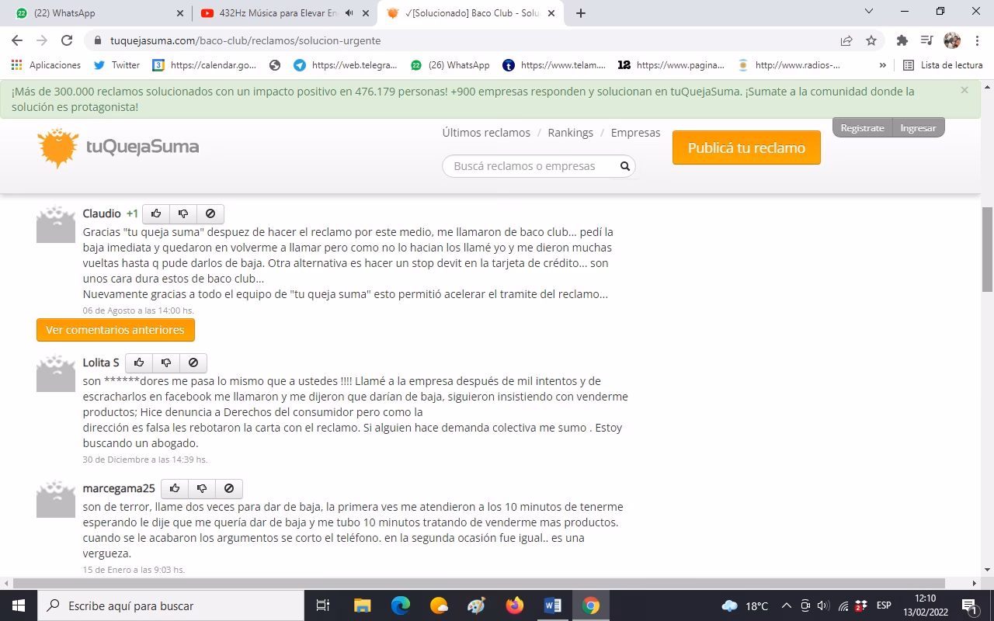
Task: Give thumbs up to marcegama25's comment
Action: pyautogui.click(x=174, y=488)
